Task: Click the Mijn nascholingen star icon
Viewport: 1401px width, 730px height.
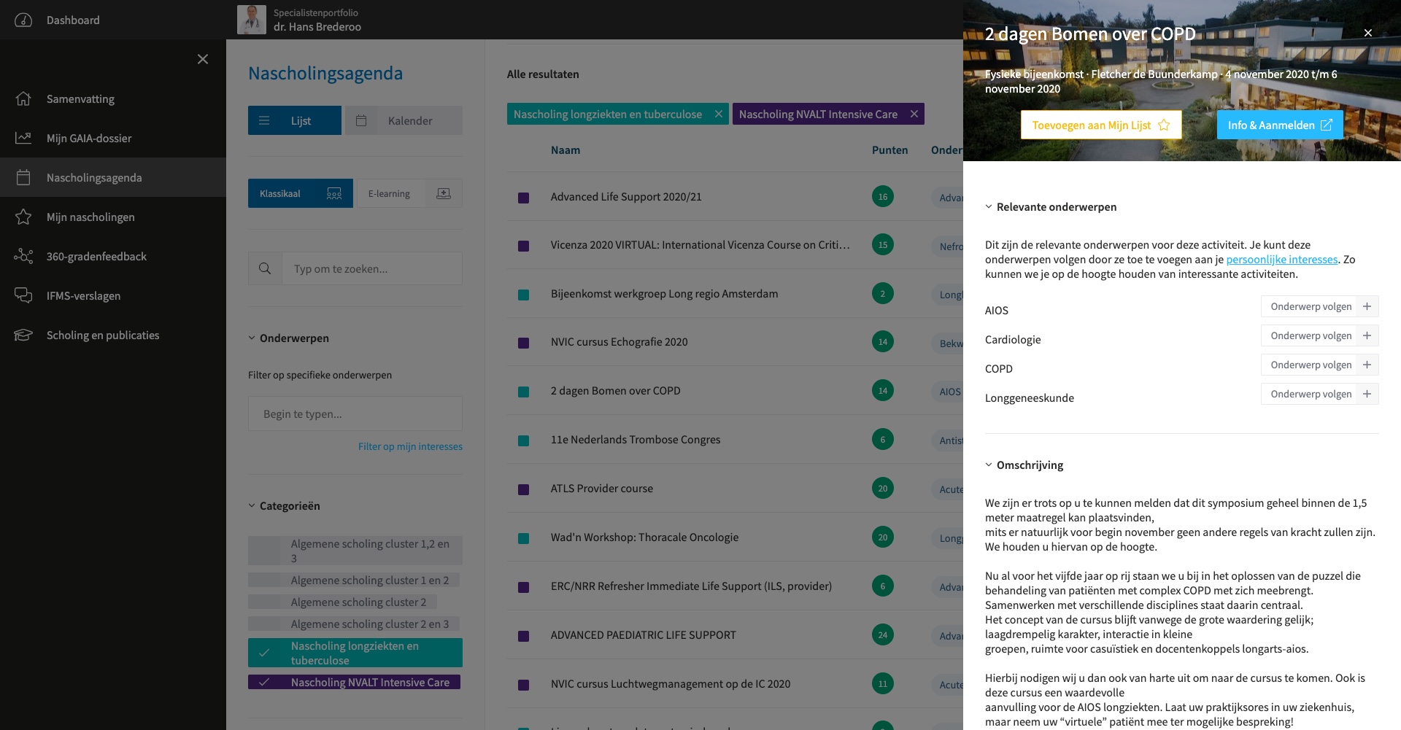Action: pos(23,217)
